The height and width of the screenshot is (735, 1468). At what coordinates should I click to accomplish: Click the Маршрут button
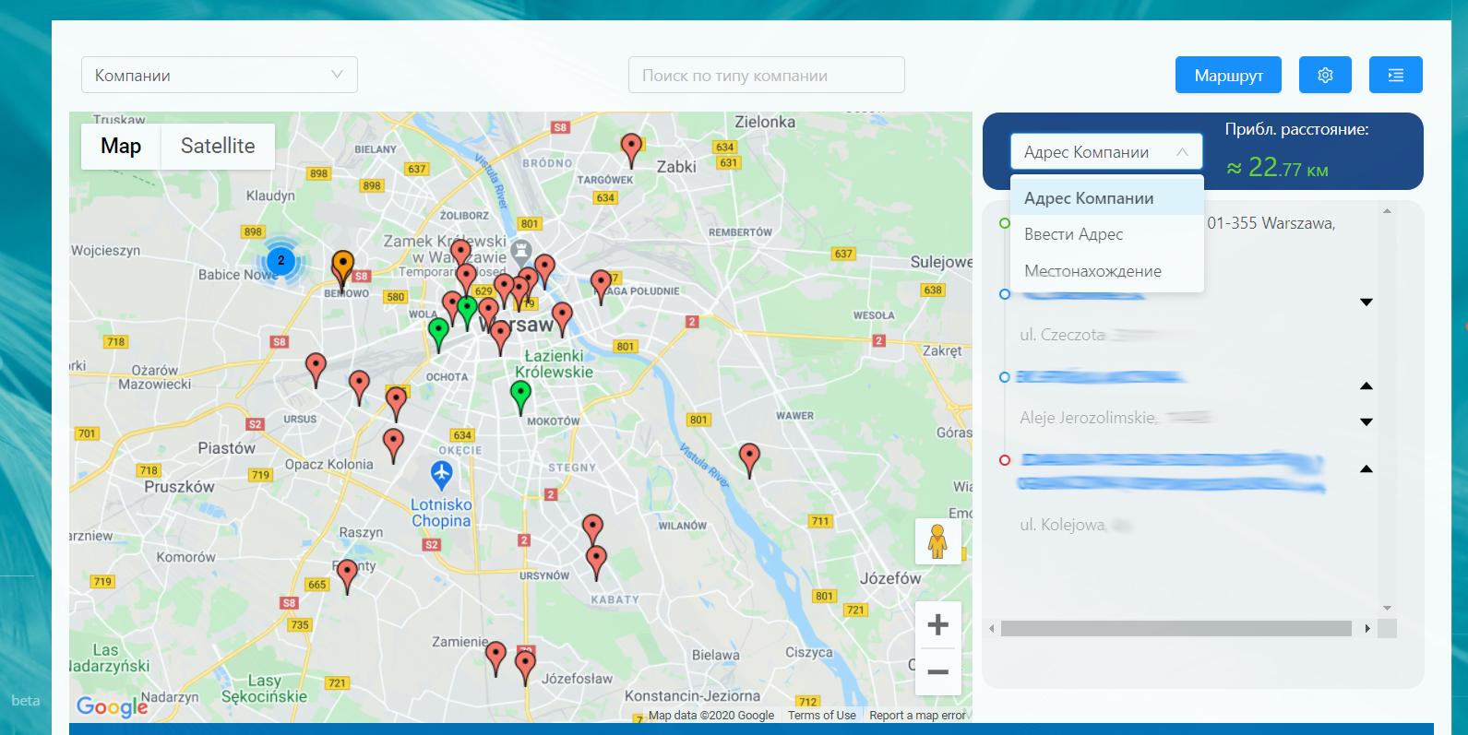(x=1228, y=75)
